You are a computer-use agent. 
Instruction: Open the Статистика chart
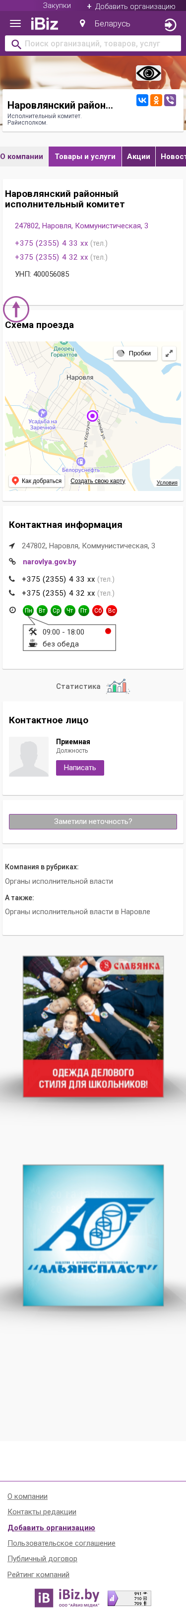[93, 686]
